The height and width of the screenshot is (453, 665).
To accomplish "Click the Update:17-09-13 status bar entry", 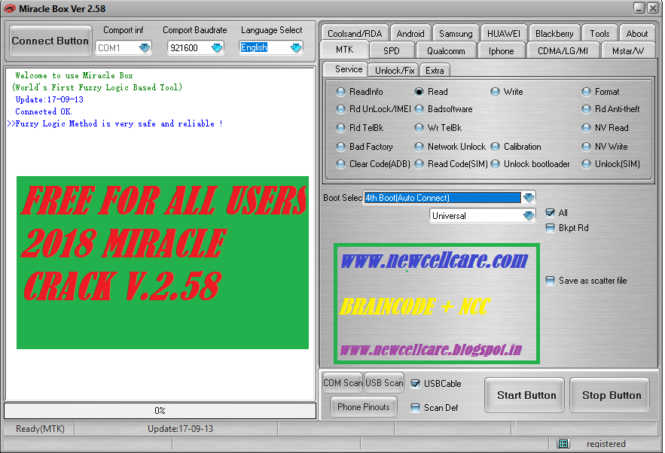I will pos(180,429).
